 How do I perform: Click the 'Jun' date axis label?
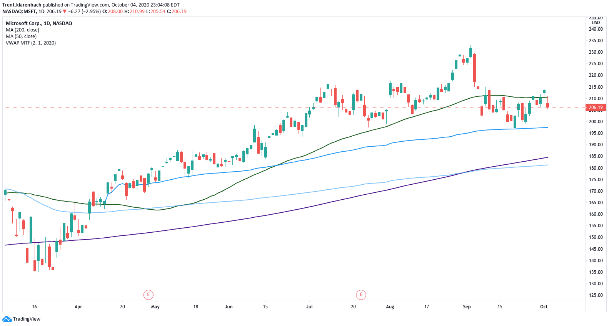(229, 307)
